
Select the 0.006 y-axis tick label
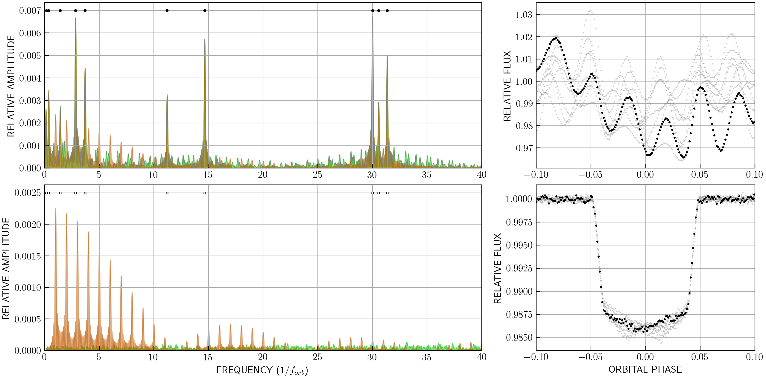coord(30,33)
